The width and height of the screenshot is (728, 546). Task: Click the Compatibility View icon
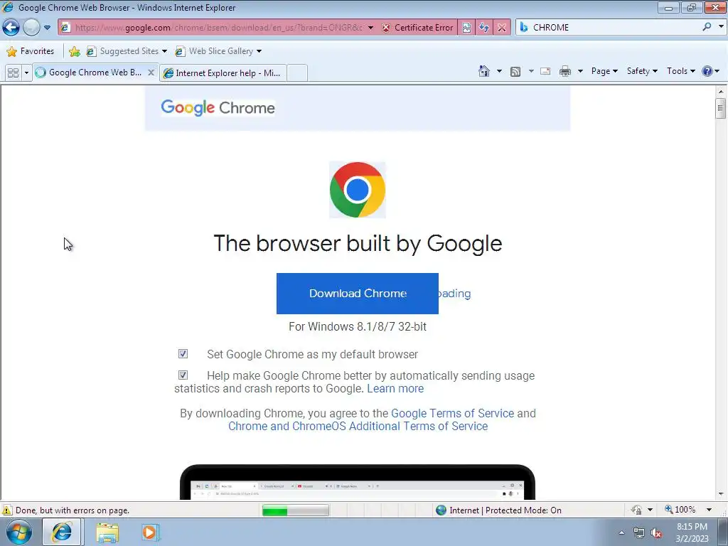click(466, 28)
